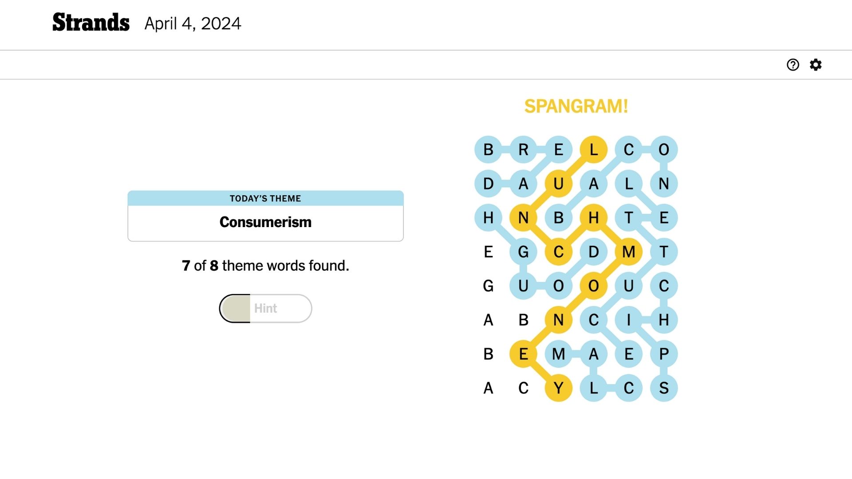Viewport: 852px width, 479px height.
Task: Click the blue letter P tile
Action: (663, 354)
